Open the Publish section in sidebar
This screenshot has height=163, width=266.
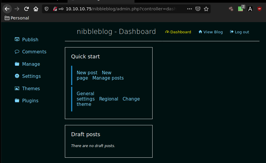click(30, 39)
